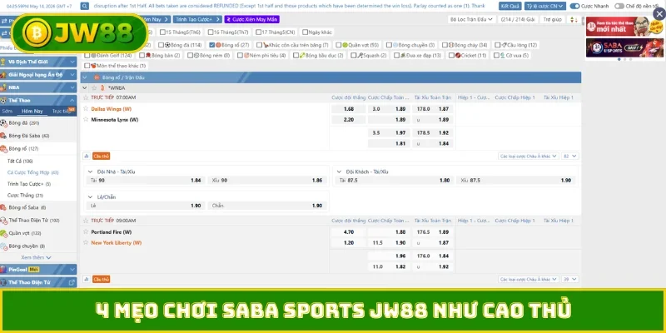Click the star beside TRỰC TIẾP 07:00AM
666x333 pixels.
[86, 97]
